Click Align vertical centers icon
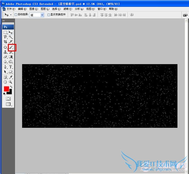Image resolution: width=189 pixels, height=174 pixels. click(76, 15)
